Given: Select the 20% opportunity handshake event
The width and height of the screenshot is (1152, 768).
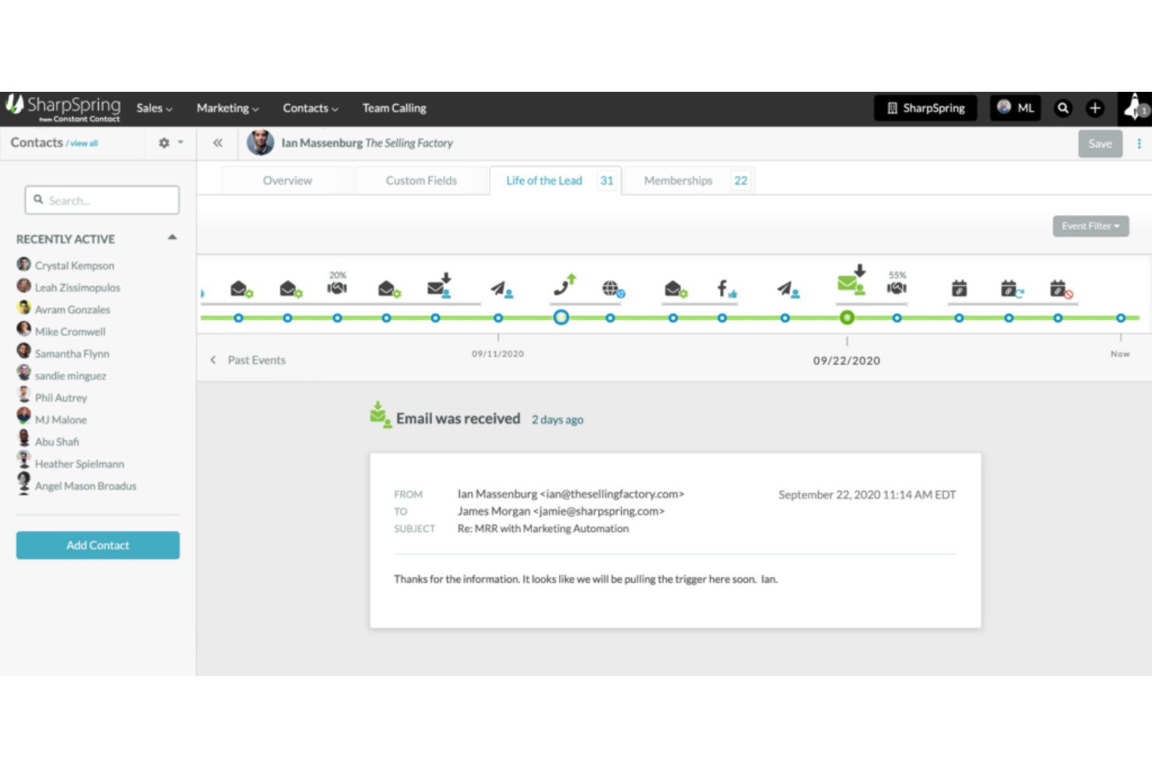Looking at the screenshot, I should click(x=337, y=288).
